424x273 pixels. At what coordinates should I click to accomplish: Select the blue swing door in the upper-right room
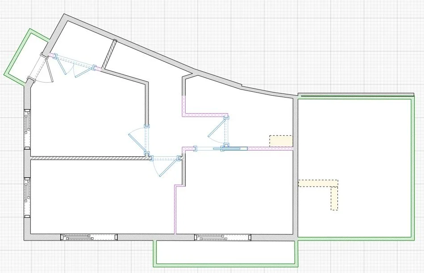click(219, 131)
